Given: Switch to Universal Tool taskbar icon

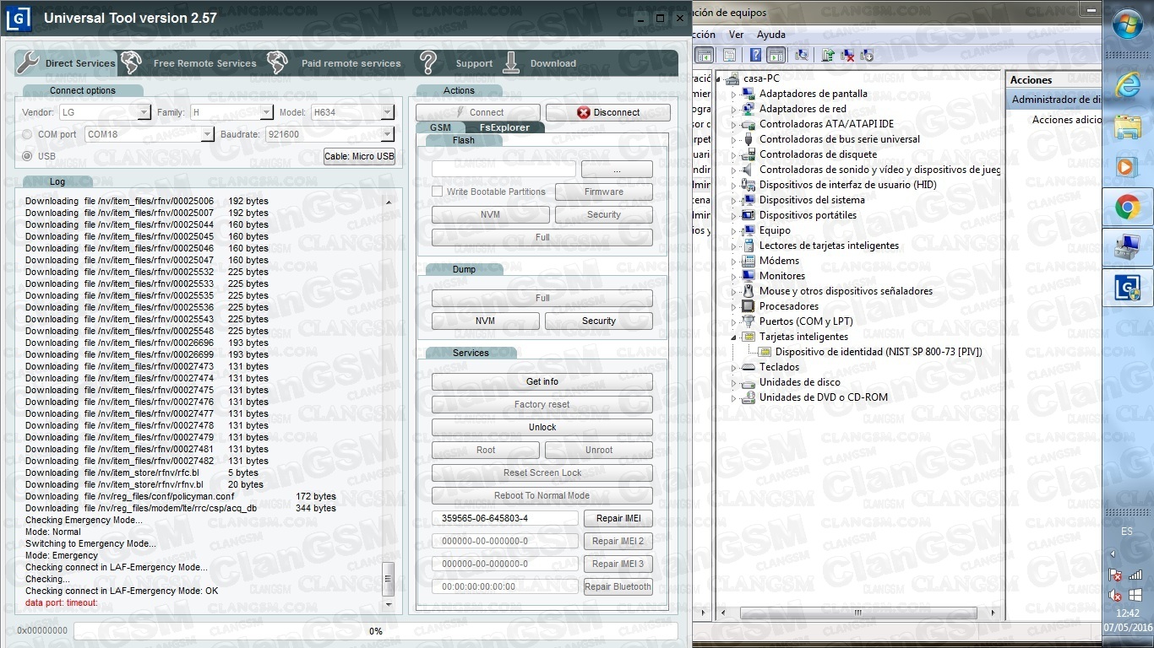Looking at the screenshot, I should [x=1128, y=289].
